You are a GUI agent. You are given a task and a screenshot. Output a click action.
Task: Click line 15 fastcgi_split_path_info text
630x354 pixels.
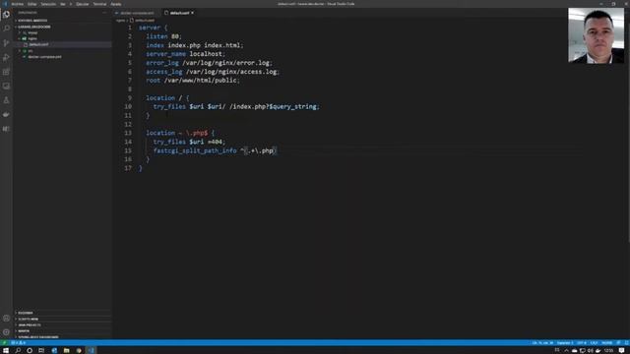pos(195,150)
